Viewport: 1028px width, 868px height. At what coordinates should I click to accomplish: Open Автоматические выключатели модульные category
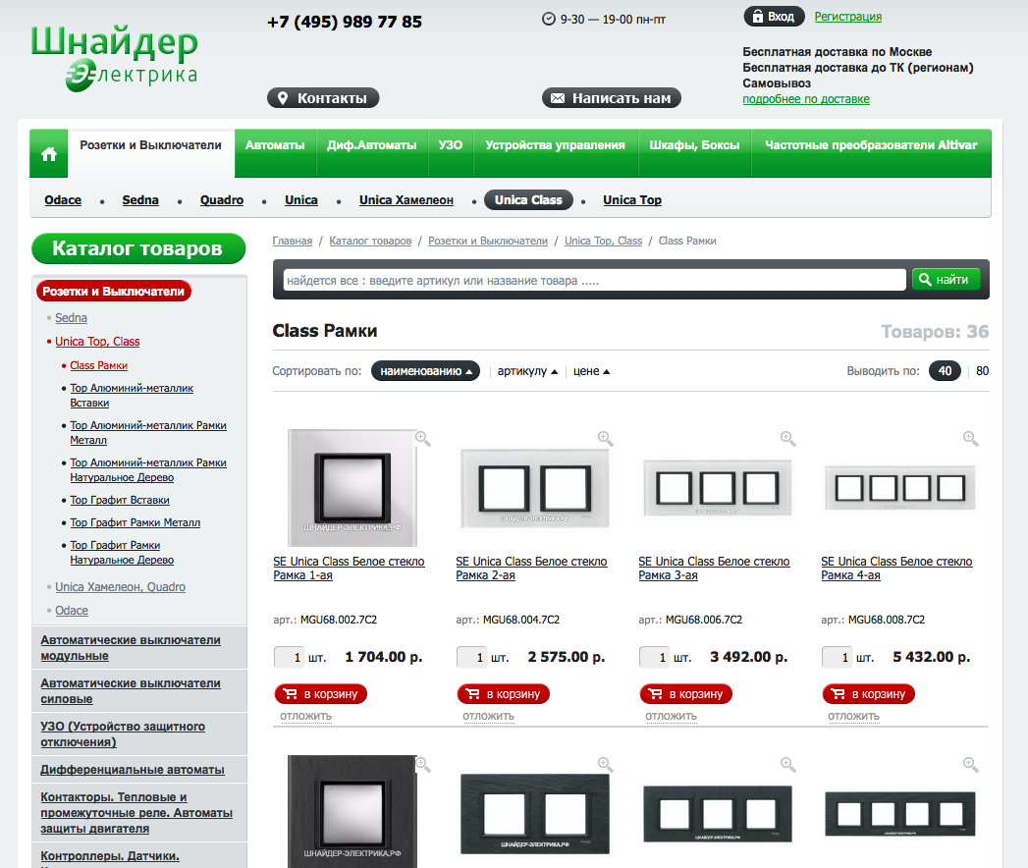pyautogui.click(x=131, y=648)
